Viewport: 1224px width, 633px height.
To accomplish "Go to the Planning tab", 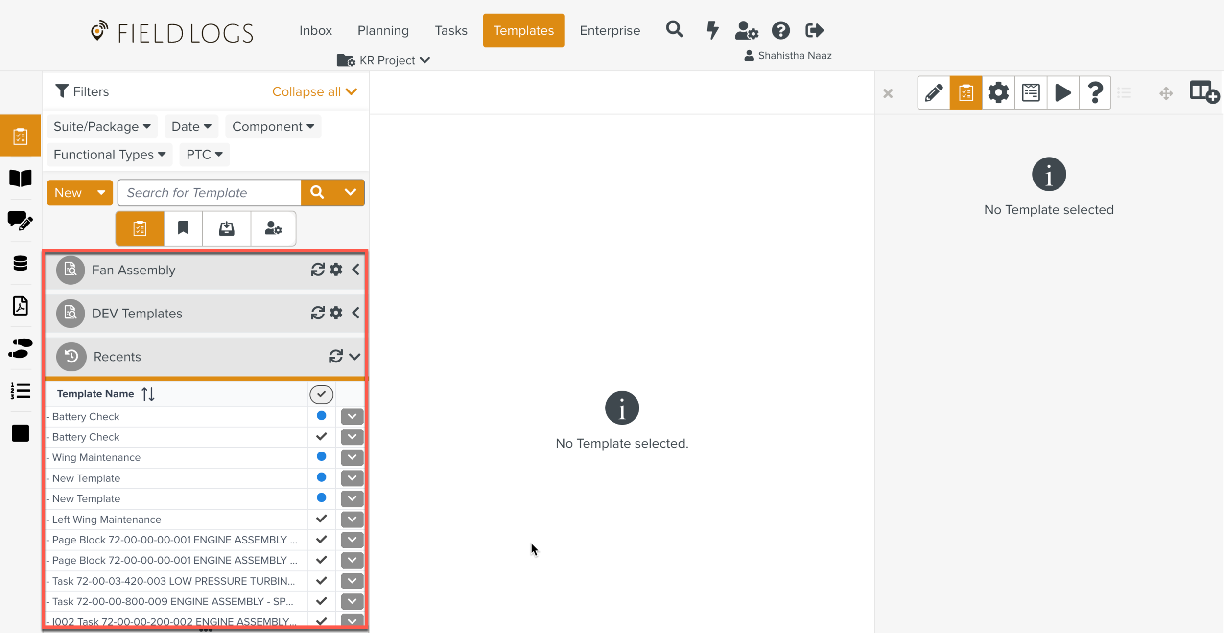I will point(383,30).
